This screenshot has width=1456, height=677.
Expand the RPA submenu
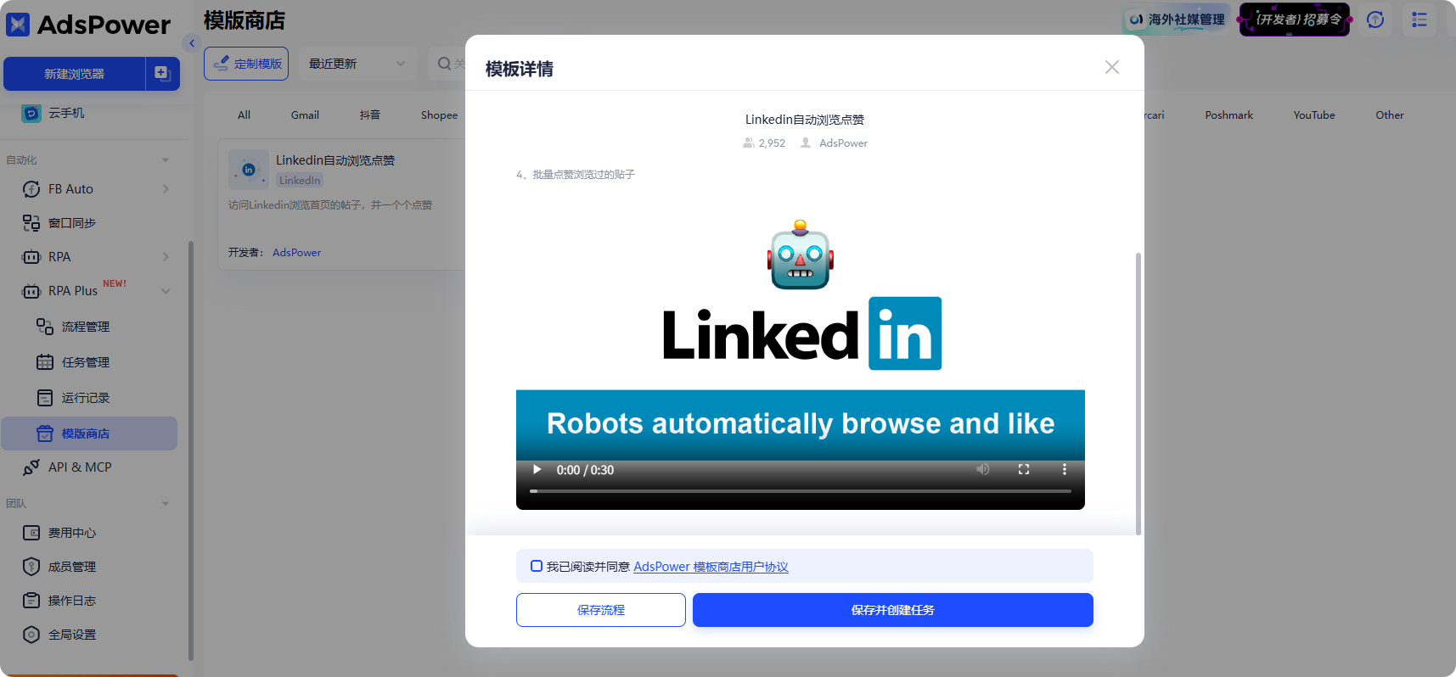coord(166,257)
